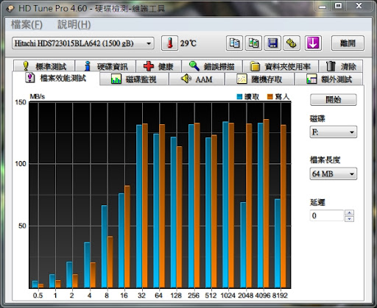This screenshot has width=377, height=308.
Task: Open options via the wrench icon
Action: coord(292,43)
